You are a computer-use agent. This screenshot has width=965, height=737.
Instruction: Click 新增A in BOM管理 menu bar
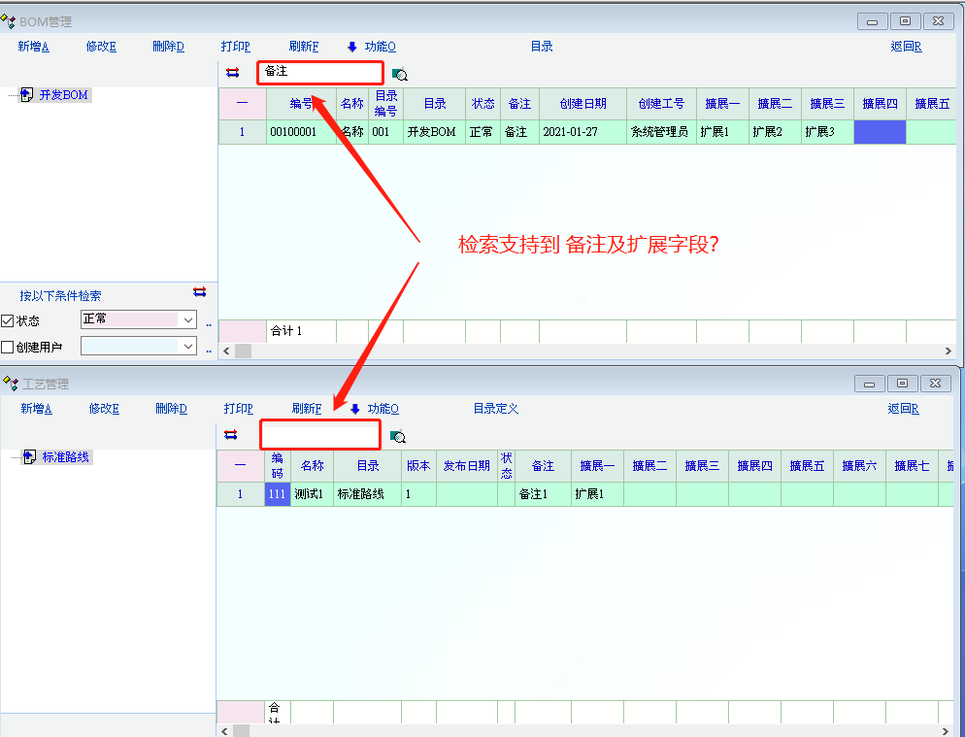[33, 47]
